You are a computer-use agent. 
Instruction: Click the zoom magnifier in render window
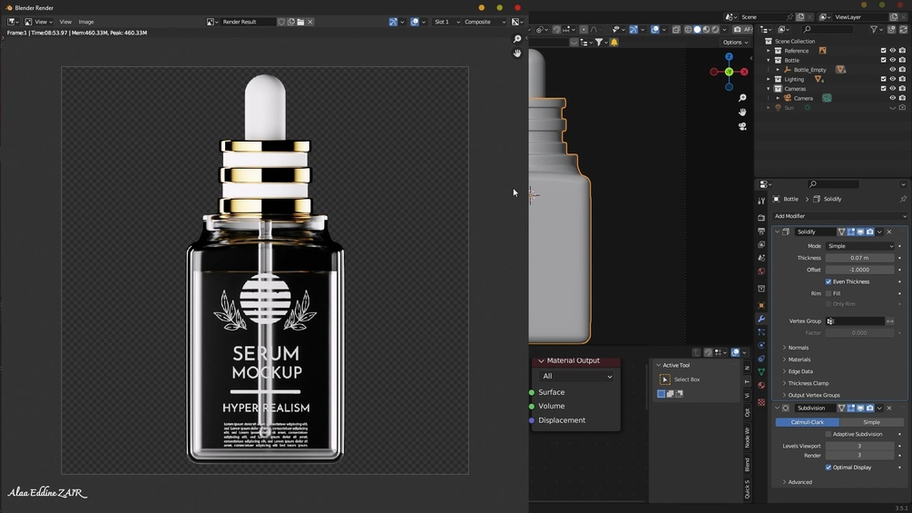517,39
